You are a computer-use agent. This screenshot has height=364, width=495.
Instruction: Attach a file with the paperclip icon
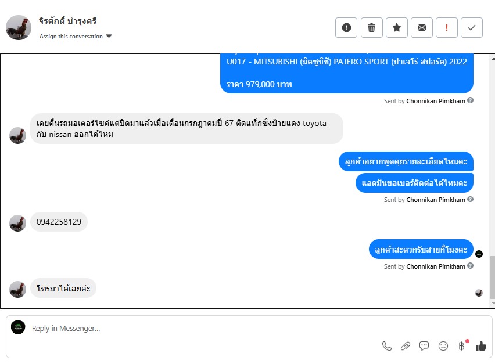(x=406, y=346)
